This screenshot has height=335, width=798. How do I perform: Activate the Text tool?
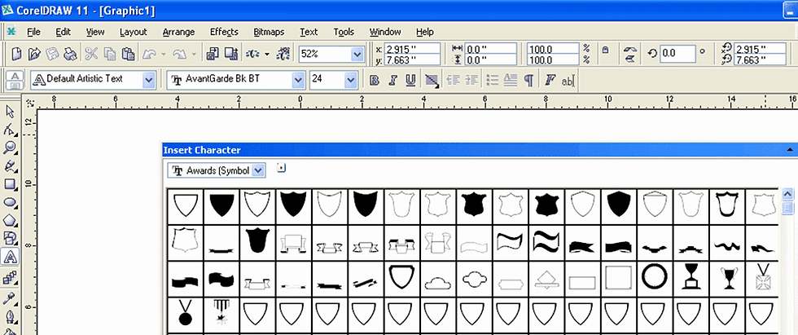pos(10,258)
